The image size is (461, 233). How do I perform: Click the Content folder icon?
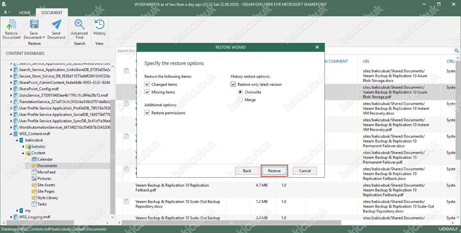28,153
